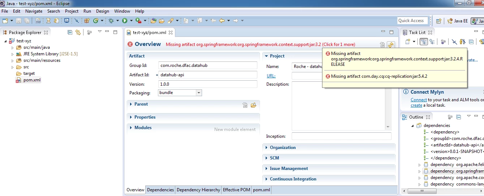The image size is (484, 196).
Task: Toggle Categorized view in Task List
Action: [424, 42]
